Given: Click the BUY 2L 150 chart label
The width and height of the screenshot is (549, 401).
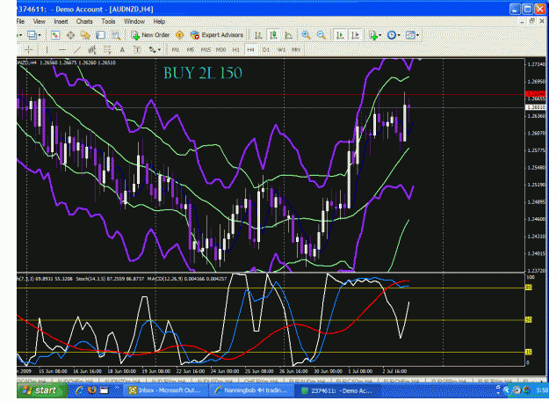Looking at the screenshot, I should click(x=203, y=73).
